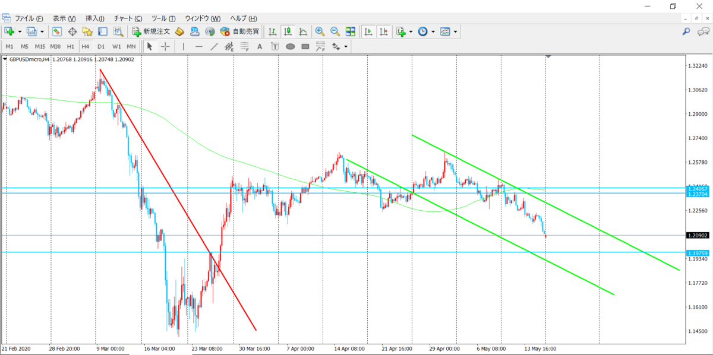Click the MetaEditor book icon

pos(180,31)
